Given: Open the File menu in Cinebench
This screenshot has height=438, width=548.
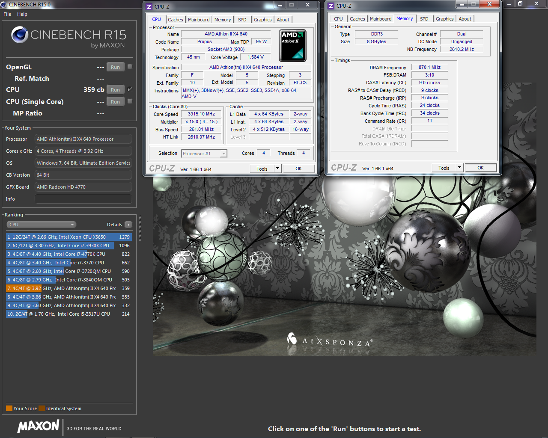Looking at the screenshot, I should coord(7,14).
